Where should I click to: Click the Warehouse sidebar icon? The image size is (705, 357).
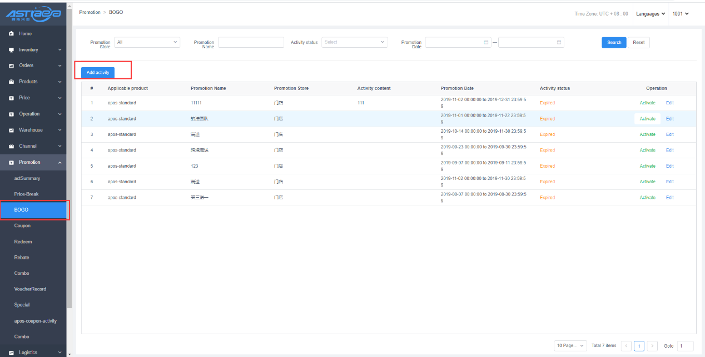[12, 130]
